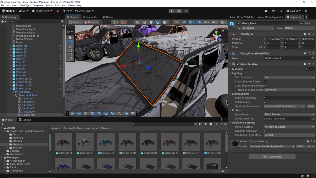Open the Light Probes dropdown
Screen dimensions: 316x178
click(289, 114)
